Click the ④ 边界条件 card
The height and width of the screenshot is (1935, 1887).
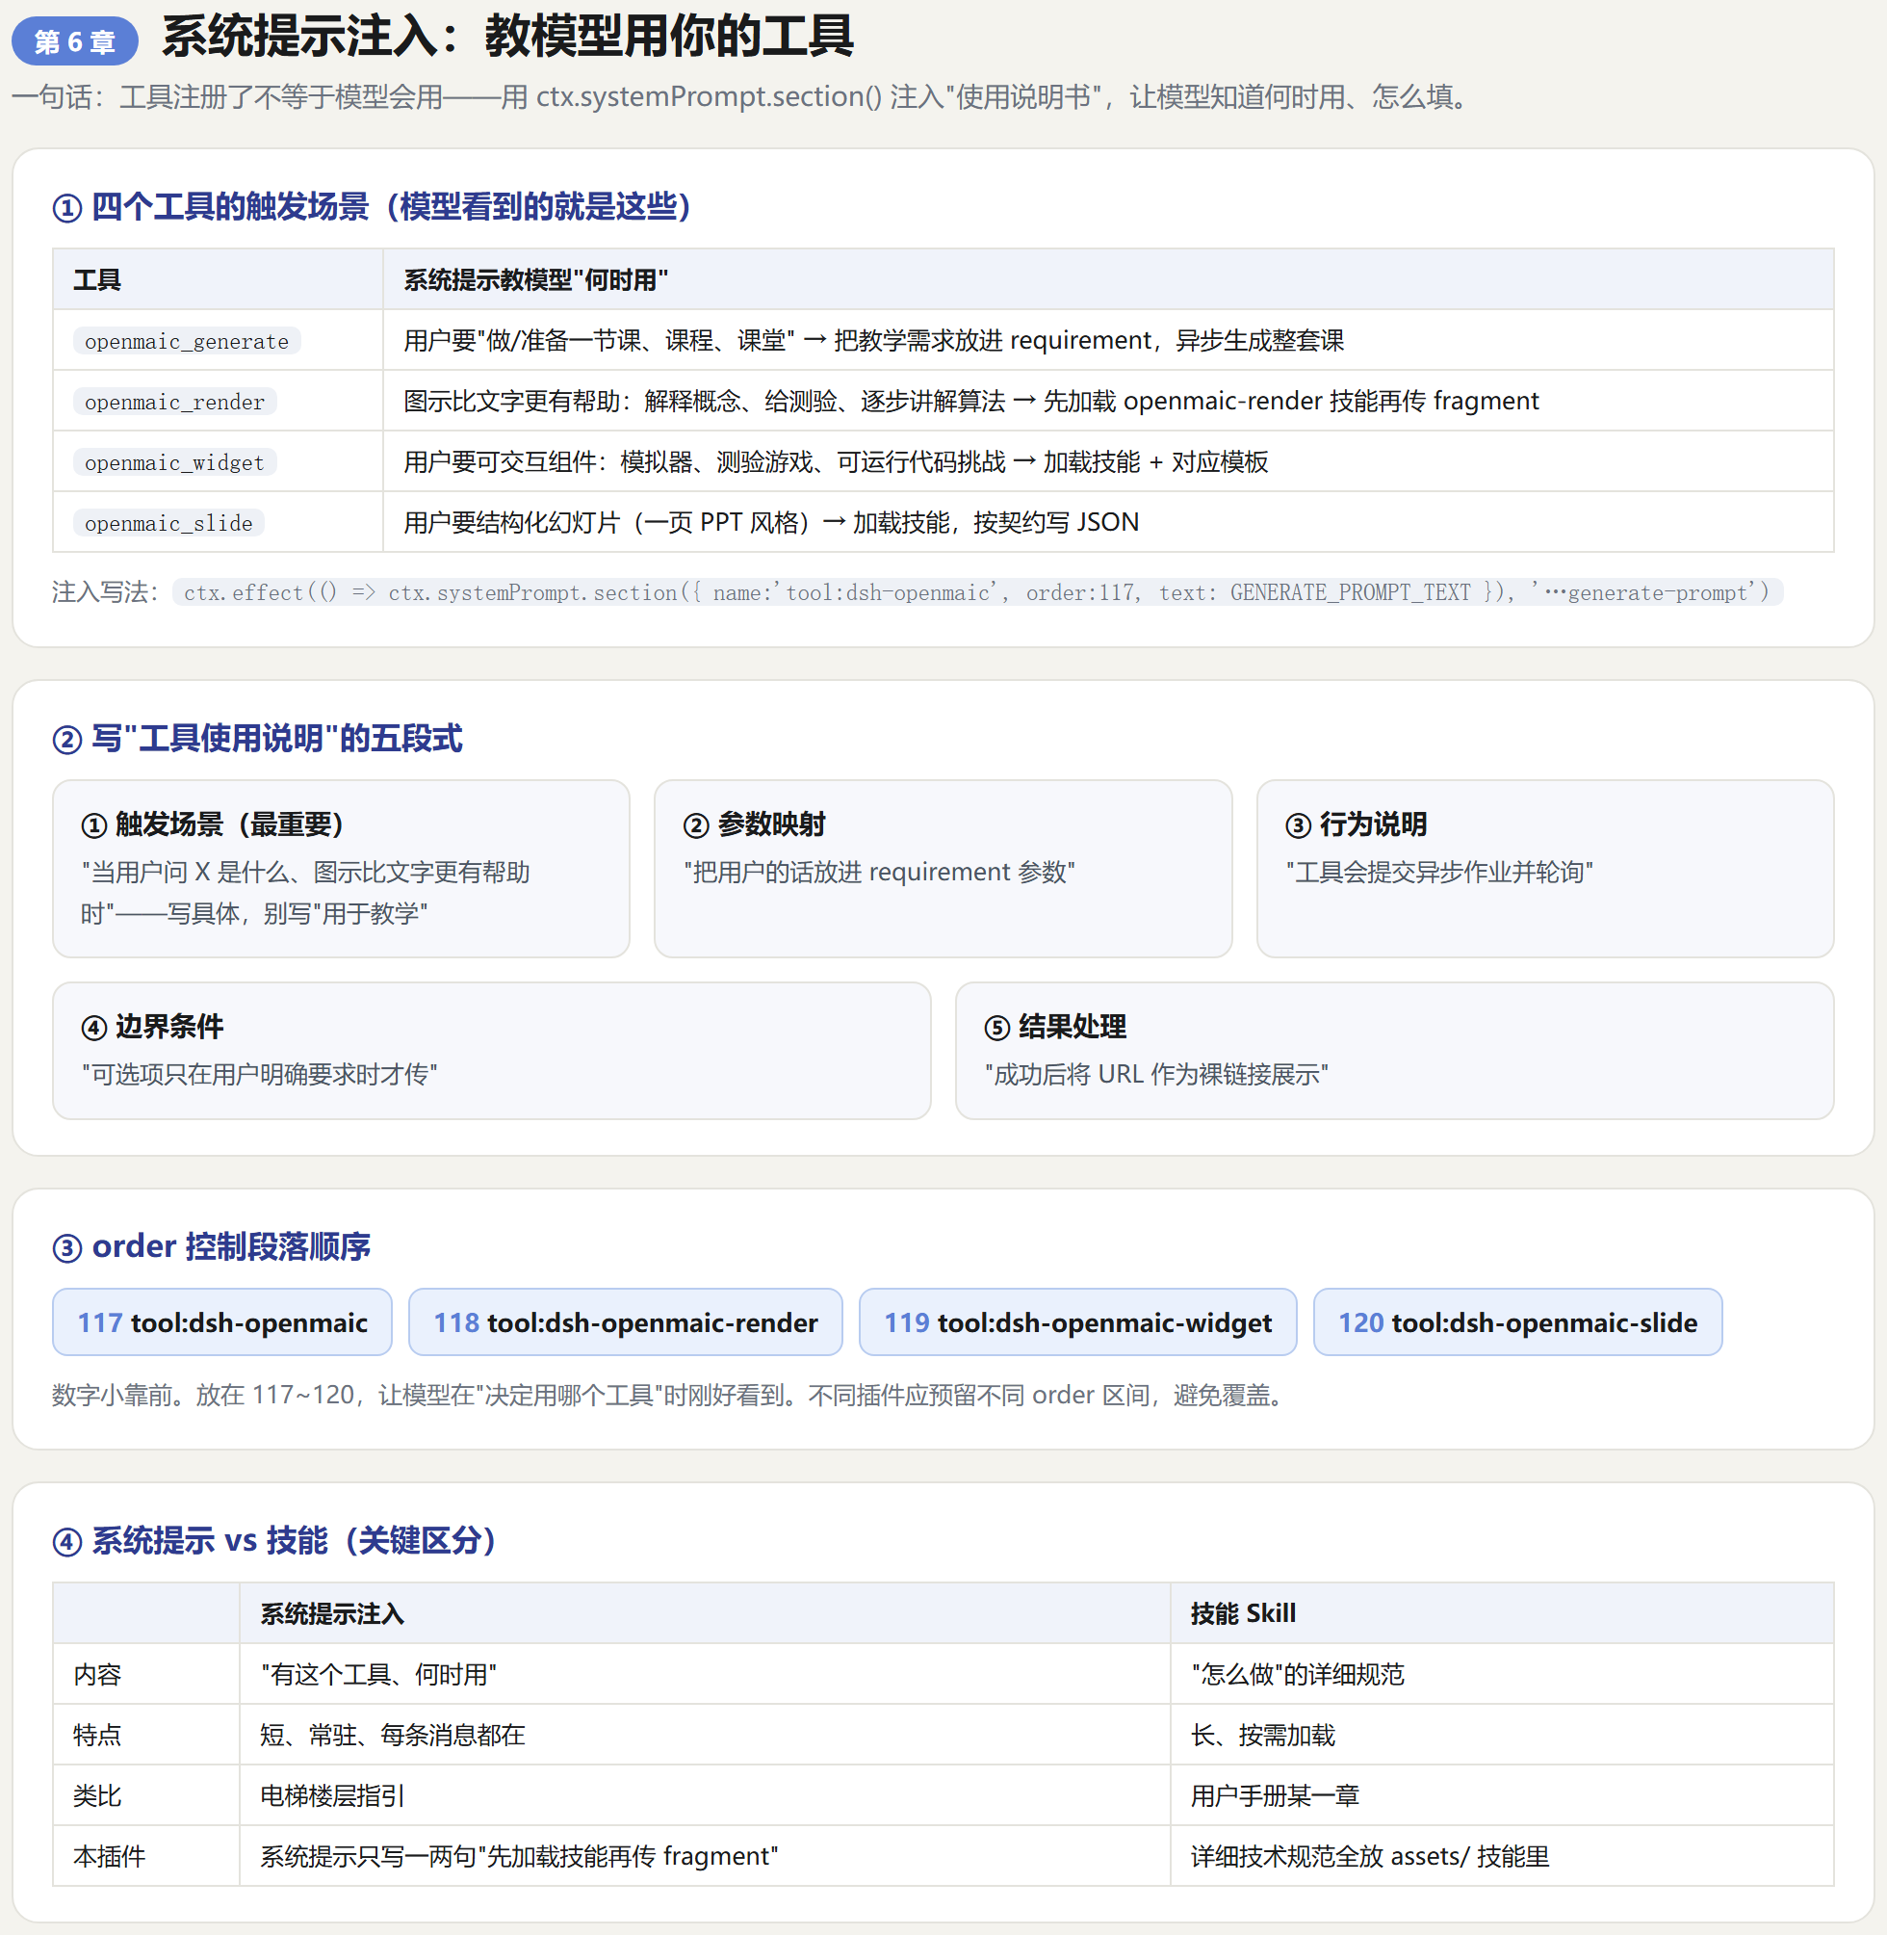(492, 1051)
